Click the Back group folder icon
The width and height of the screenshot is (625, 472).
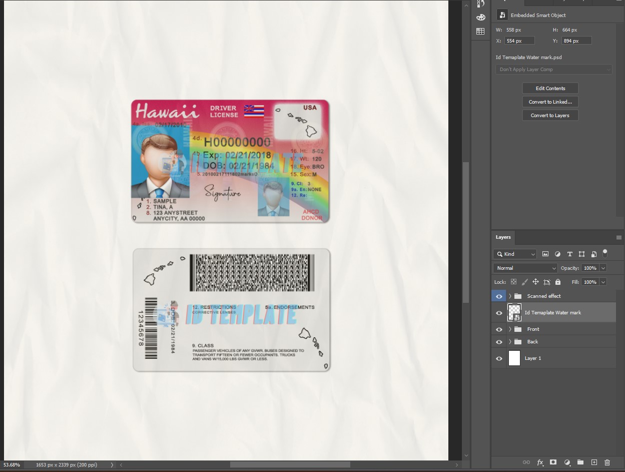(518, 342)
